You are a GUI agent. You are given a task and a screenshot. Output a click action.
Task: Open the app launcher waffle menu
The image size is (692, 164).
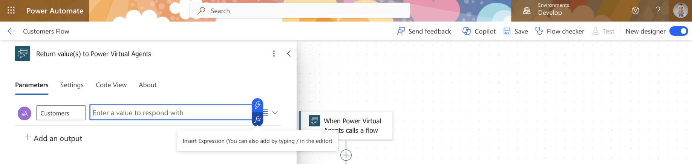click(11, 11)
